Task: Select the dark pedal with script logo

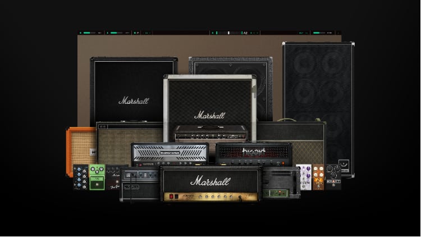Action: coord(113,177)
